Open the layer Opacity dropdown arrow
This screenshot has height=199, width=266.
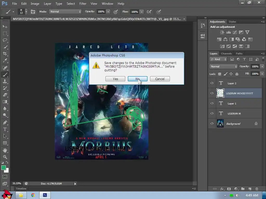[262, 67]
